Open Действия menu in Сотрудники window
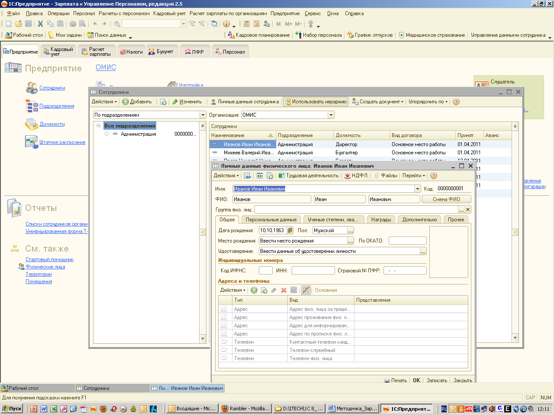 104,102
